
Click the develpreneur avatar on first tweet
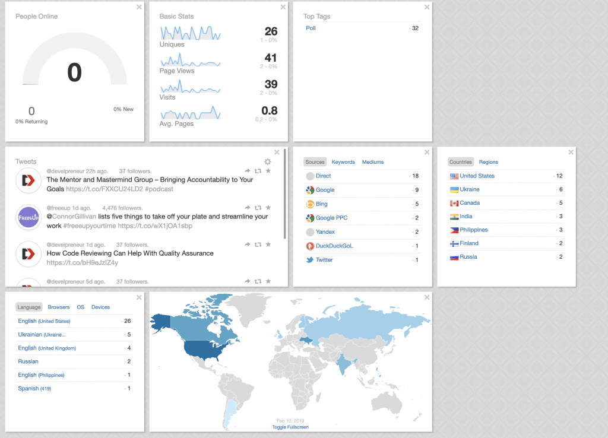(28, 180)
